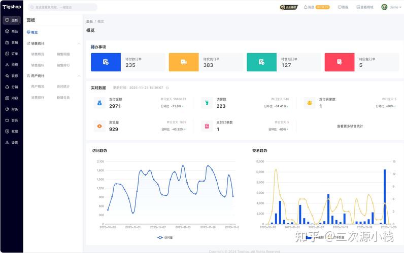Open 销售概览 submenu item
Viewport: 404px width, 253px height.
click(x=38, y=54)
